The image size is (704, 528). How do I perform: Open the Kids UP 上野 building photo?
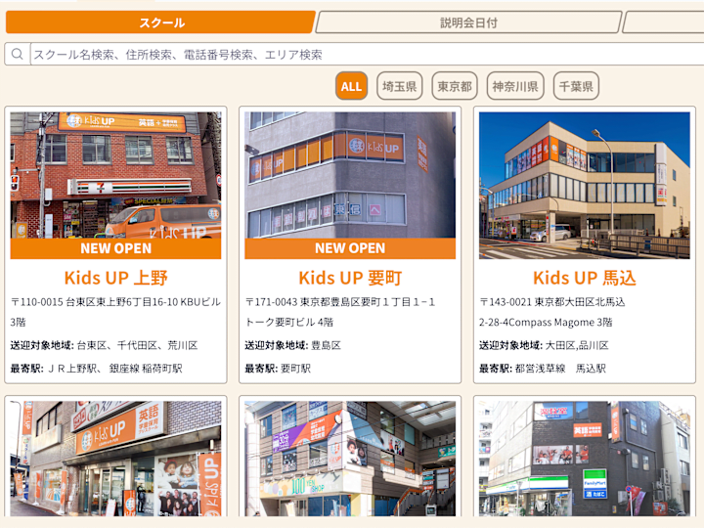(115, 175)
